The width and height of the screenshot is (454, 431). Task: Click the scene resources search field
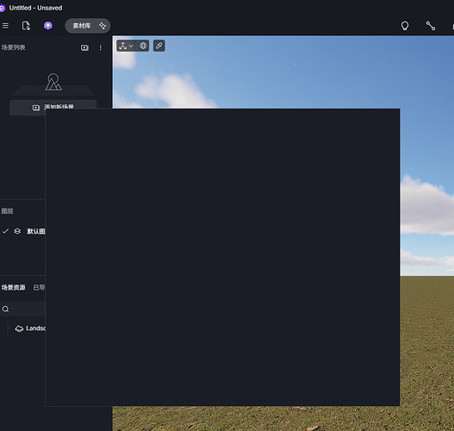pyautogui.click(x=22, y=309)
